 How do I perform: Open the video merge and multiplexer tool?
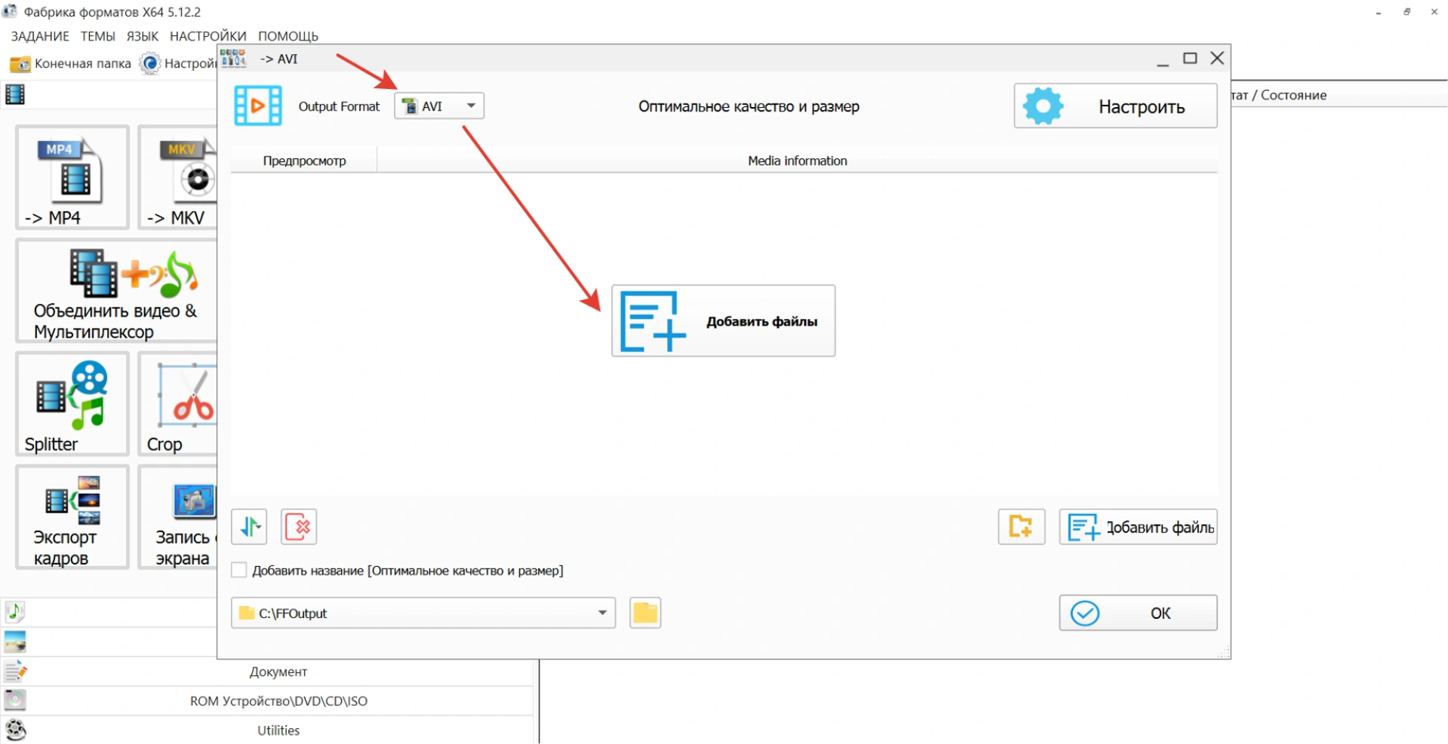[115, 291]
